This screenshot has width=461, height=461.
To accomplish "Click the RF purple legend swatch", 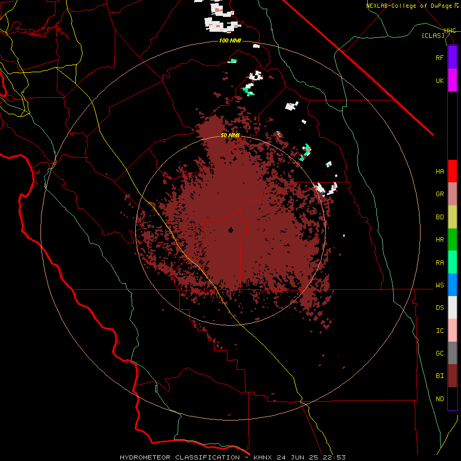I will tap(452, 57).
